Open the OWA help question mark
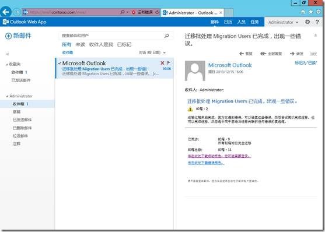 point(317,22)
